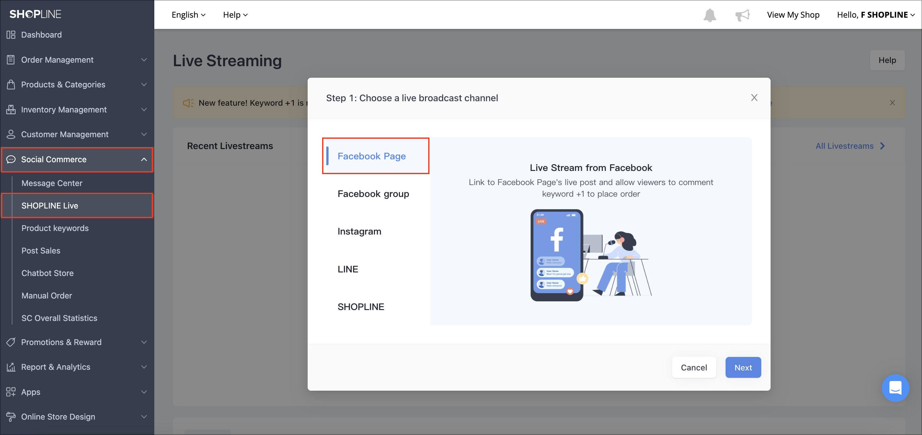Click the Promotions & Reward tag icon
This screenshot has height=435, width=922.
(x=11, y=342)
